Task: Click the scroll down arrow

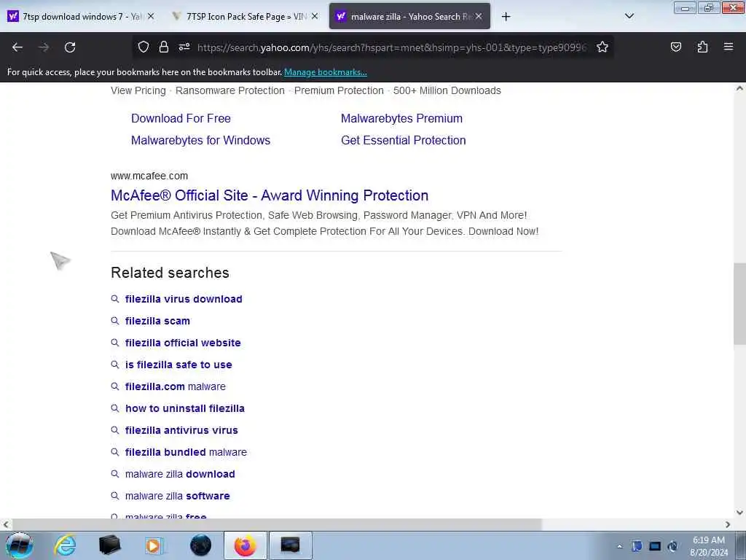Action: [740, 513]
